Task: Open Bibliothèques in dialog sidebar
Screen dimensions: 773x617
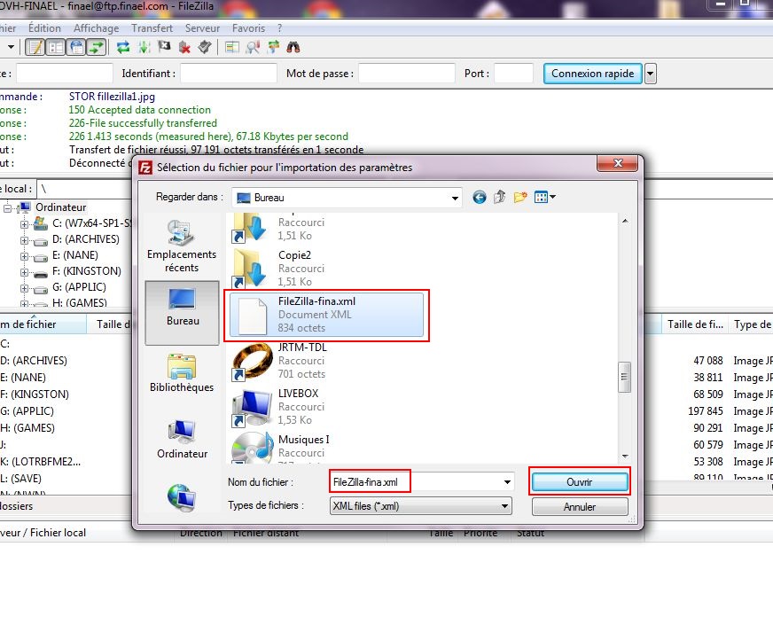Action: [181, 371]
